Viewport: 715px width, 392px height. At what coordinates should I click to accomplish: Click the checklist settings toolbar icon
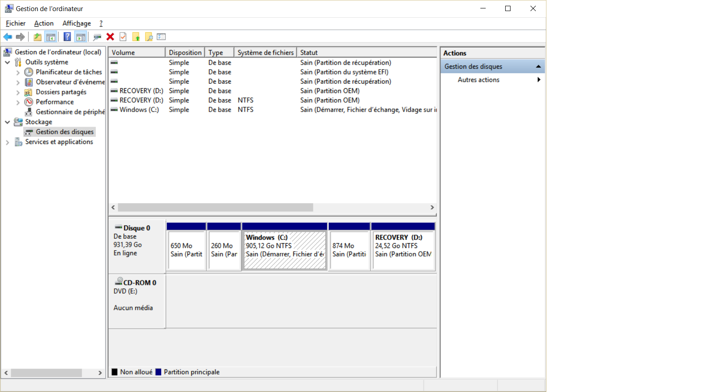click(x=161, y=37)
